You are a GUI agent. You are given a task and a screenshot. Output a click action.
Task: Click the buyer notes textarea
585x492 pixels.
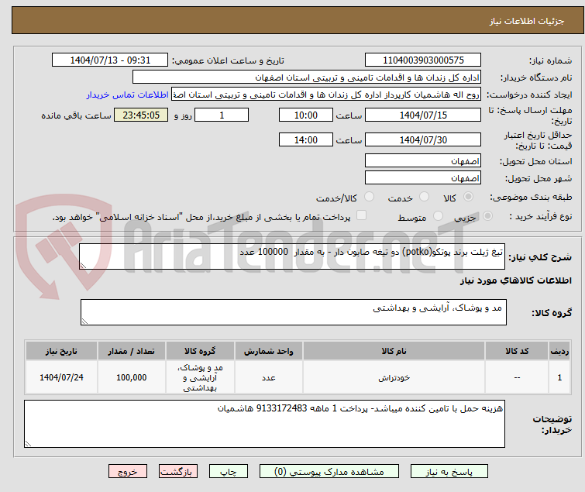tap(264, 424)
